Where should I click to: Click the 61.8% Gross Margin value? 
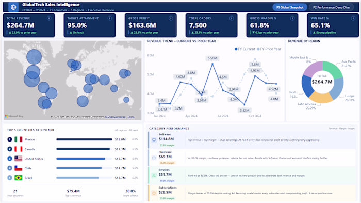259,25
